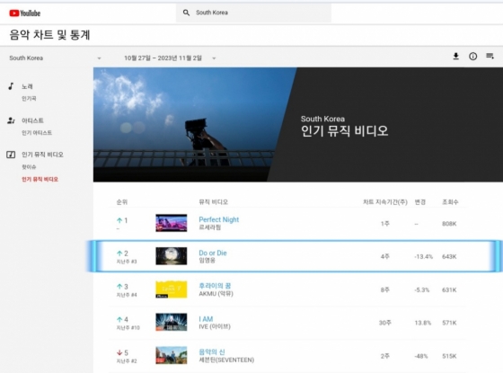The height and width of the screenshot is (373, 503).
Task: Click the 30주 chart duration value
Action: pyautogui.click(x=385, y=323)
